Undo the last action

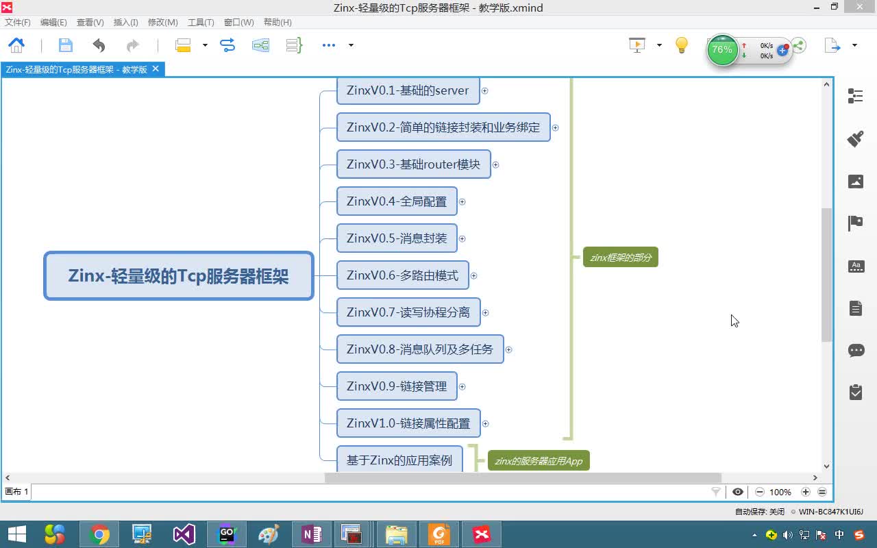click(99, 45)
